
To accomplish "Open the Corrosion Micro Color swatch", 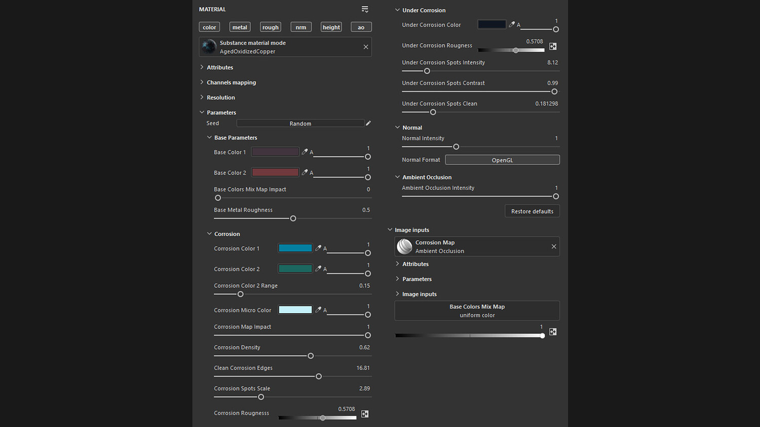I will pos(295,310).
